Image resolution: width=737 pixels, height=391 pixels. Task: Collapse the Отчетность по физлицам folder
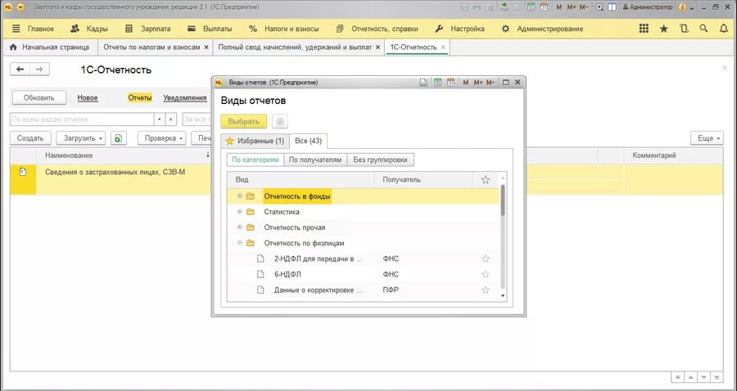pyautogui.click(x=240, y=243)
